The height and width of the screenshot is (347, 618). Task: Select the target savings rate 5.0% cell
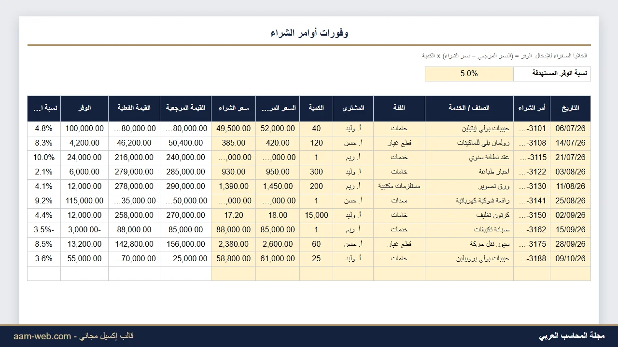click(x=469, y=74)
